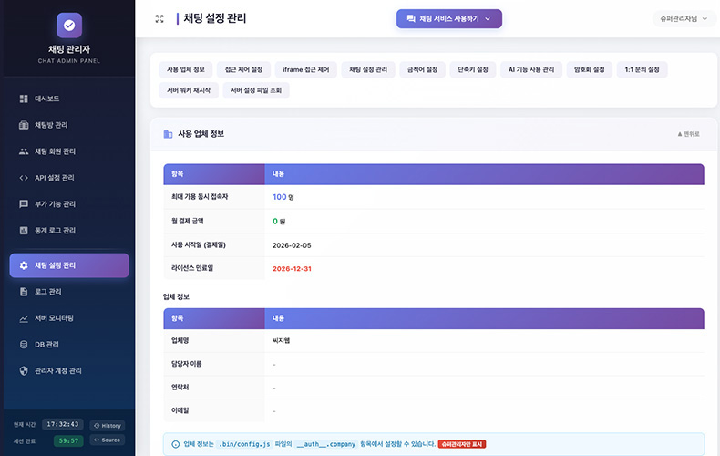Select the 암호화 설정 tab button

[589, 70]
